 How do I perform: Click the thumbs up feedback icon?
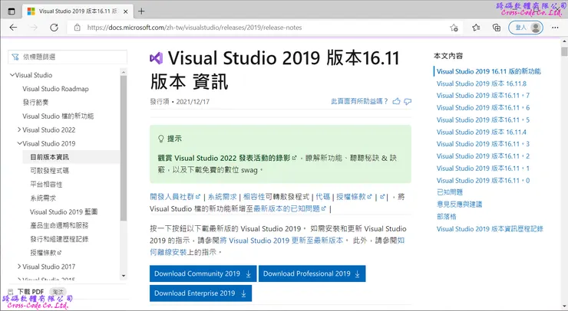pyautogui.click(x=396, y=101)
